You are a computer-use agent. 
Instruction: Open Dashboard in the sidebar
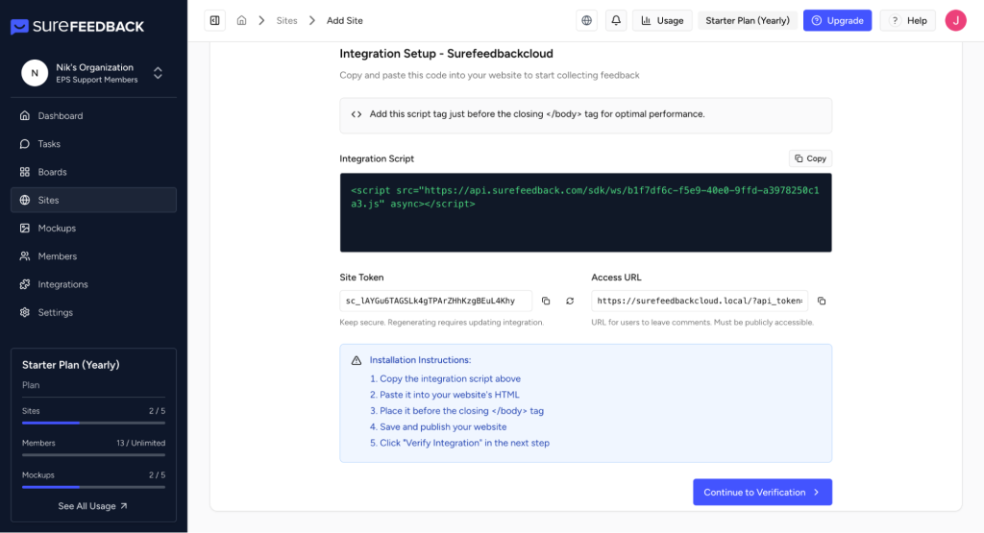click(x=61, y=116)
